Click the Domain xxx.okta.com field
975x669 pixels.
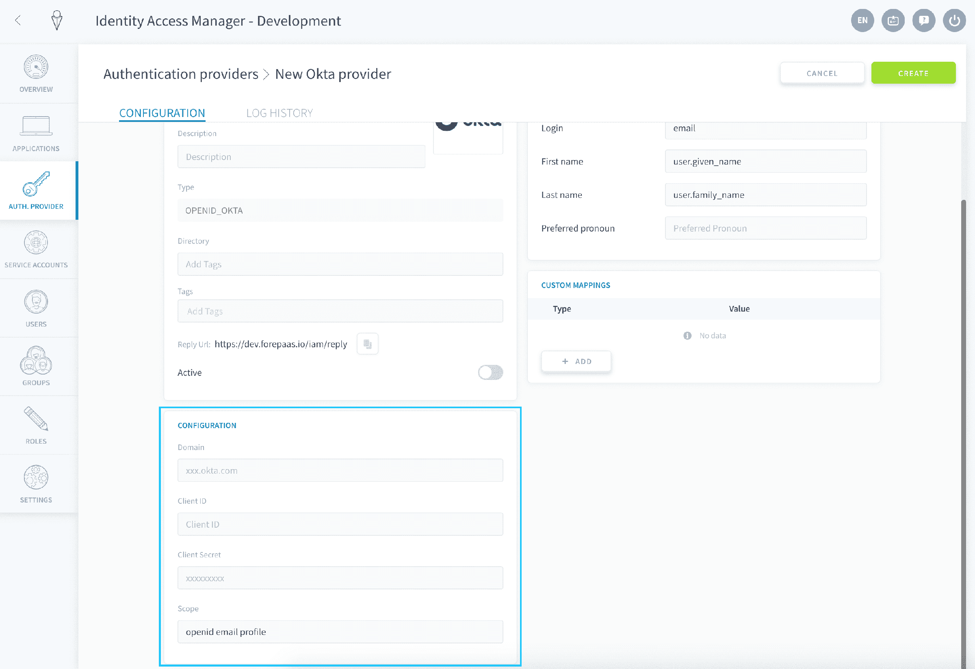[340, 471]
